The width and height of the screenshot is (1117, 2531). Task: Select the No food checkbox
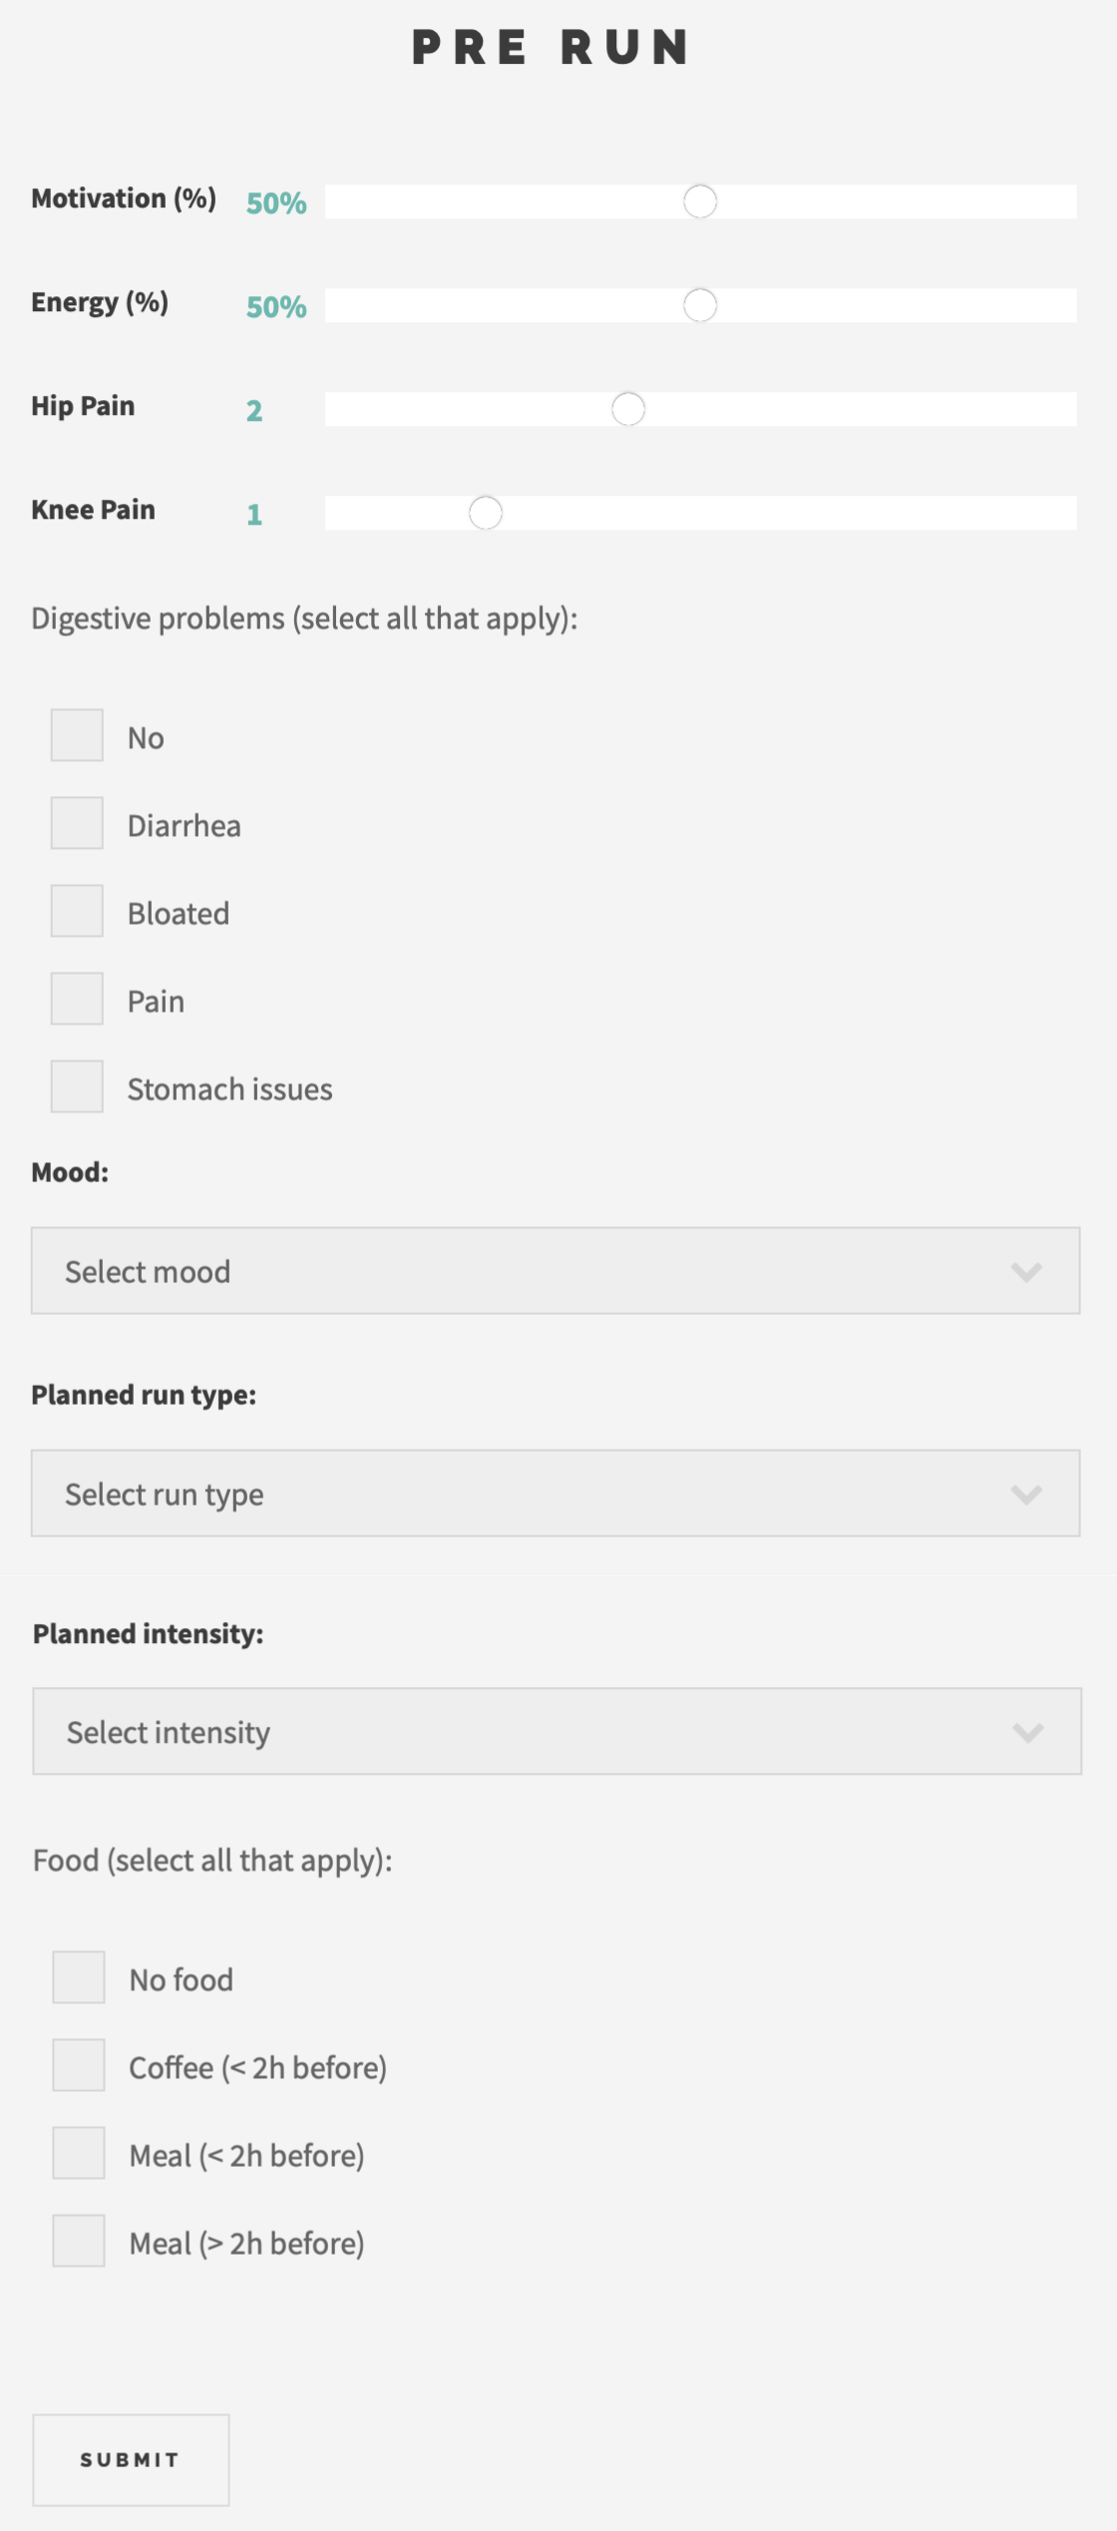coord(79,1978)
